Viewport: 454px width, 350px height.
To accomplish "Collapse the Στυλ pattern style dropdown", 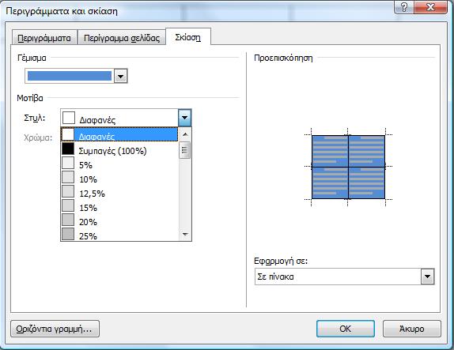I will tap(185, 118).
